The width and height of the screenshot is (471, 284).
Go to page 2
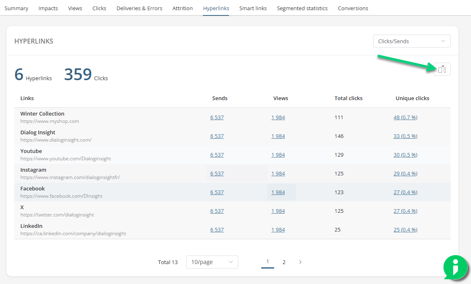point(284,262)
